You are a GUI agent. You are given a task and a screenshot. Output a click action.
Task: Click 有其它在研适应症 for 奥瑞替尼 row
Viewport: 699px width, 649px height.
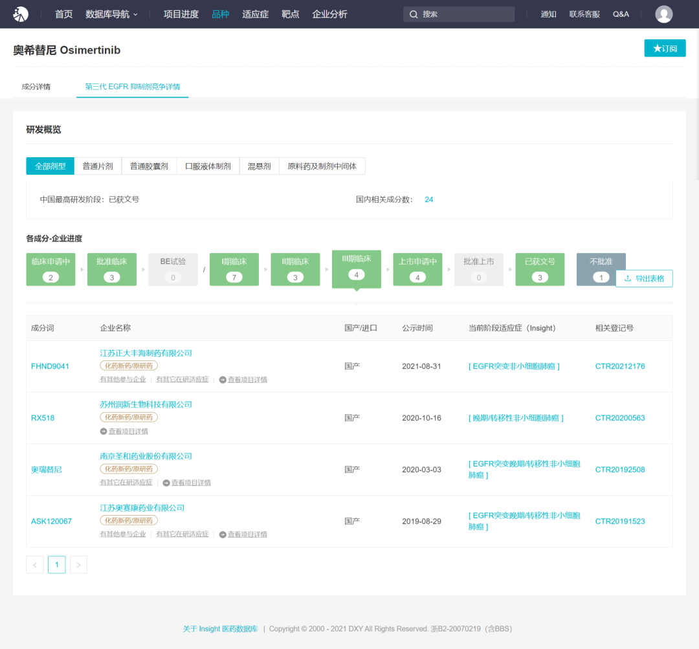point(126,483)
